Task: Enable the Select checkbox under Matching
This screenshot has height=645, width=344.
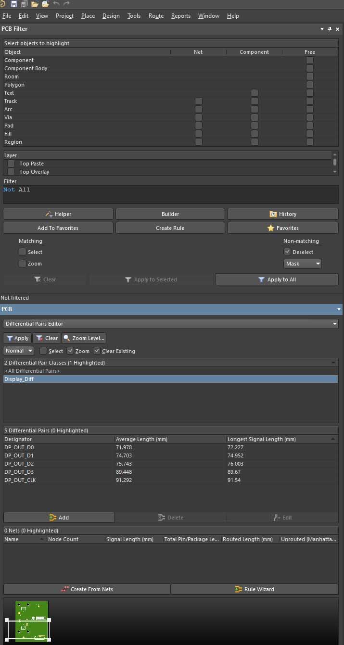Action: click(x=23, y=252)
